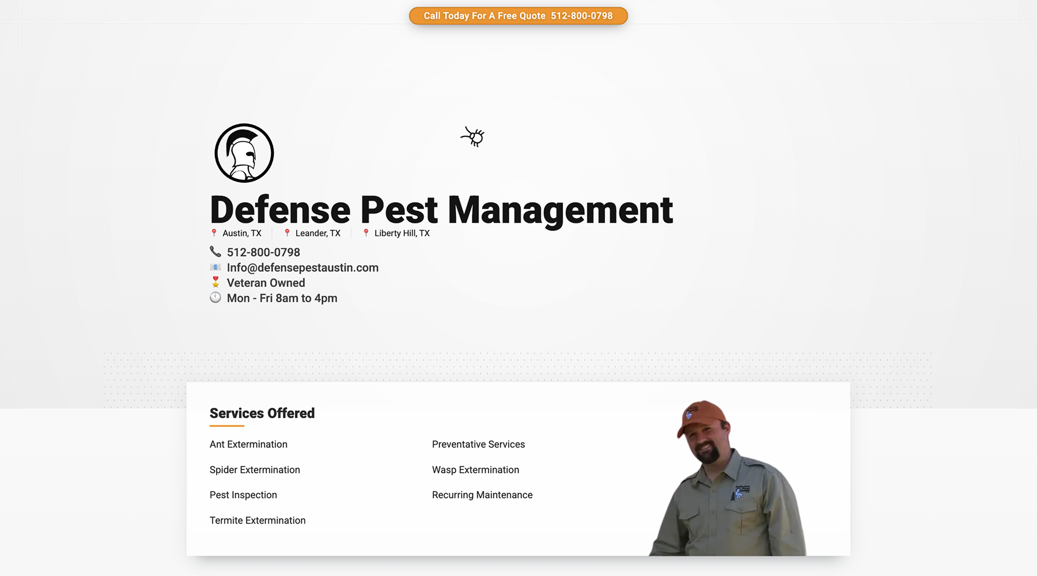Click the clock icon beside business hours
This screenshot has height=576, width=1037.
(215, 298)
